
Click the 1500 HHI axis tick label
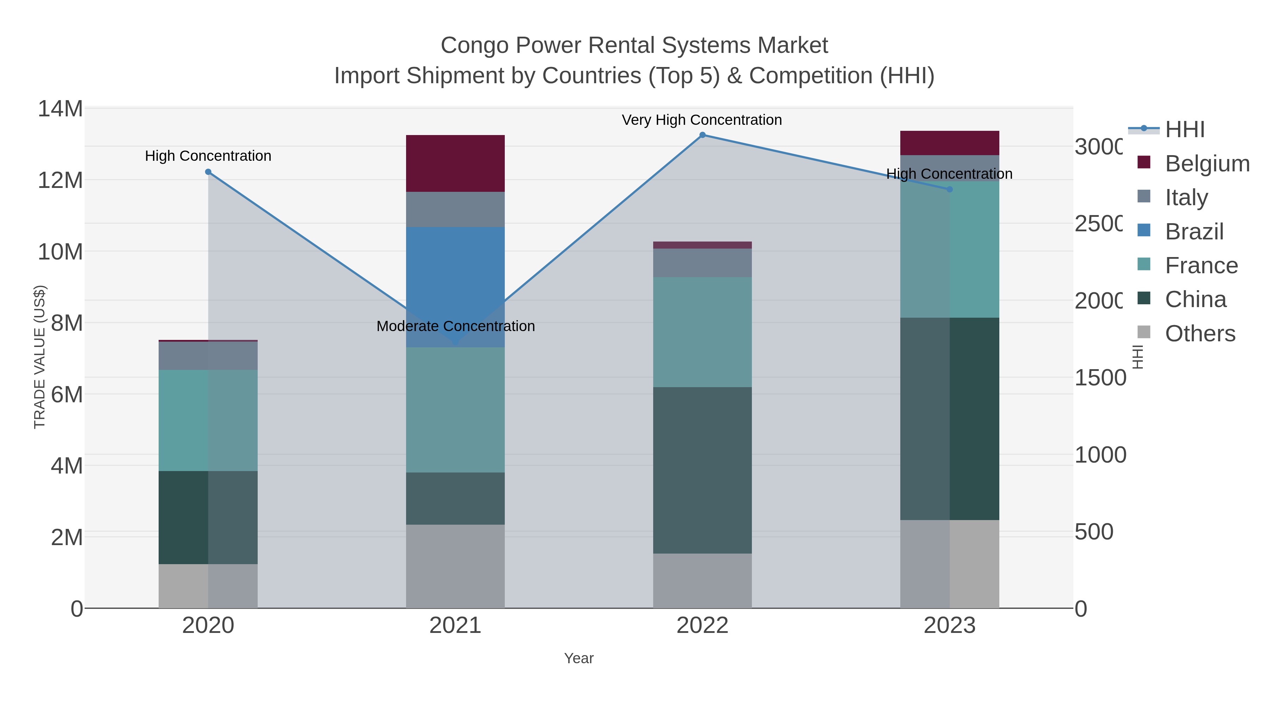pos(1100,378)
